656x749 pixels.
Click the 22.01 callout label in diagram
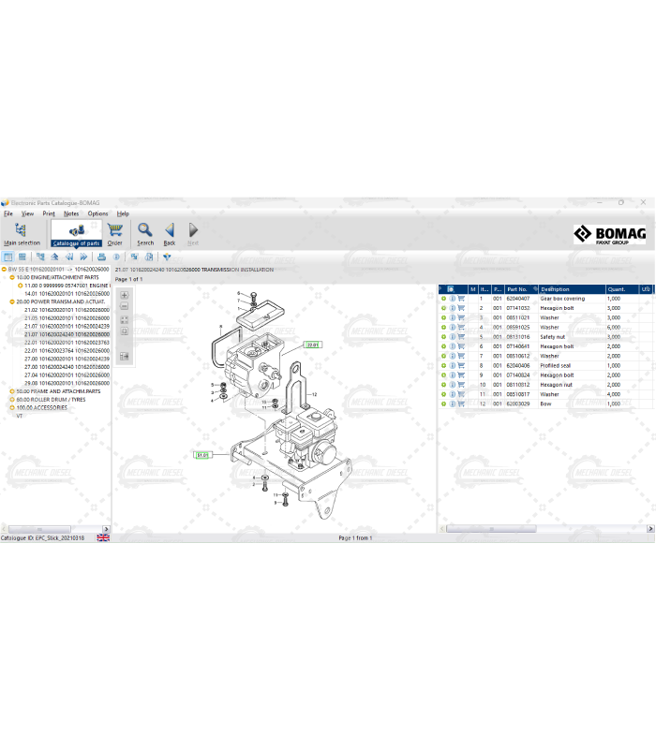pyautogui.click(x=312, y=345)
